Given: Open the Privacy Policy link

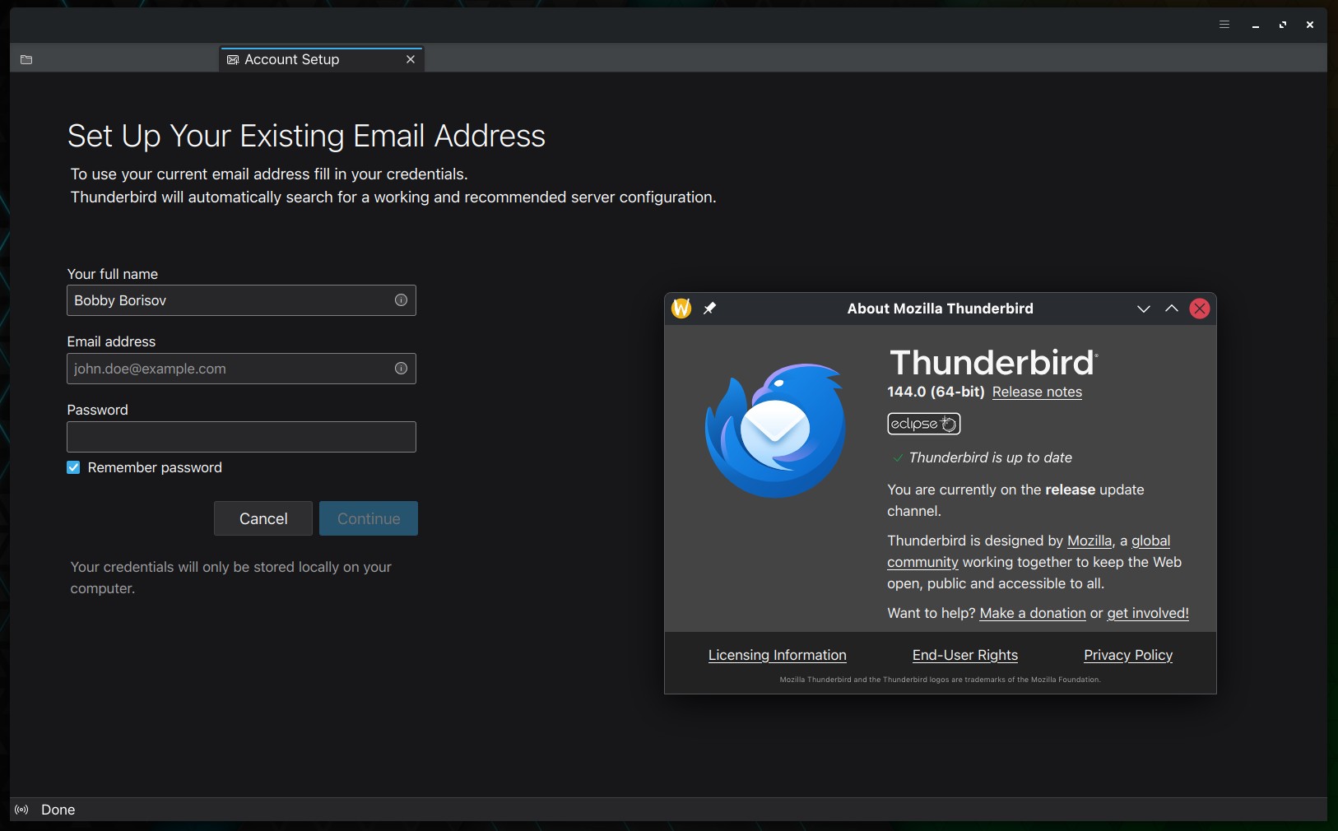Looking at the screenshot, I should [1127, 655].
